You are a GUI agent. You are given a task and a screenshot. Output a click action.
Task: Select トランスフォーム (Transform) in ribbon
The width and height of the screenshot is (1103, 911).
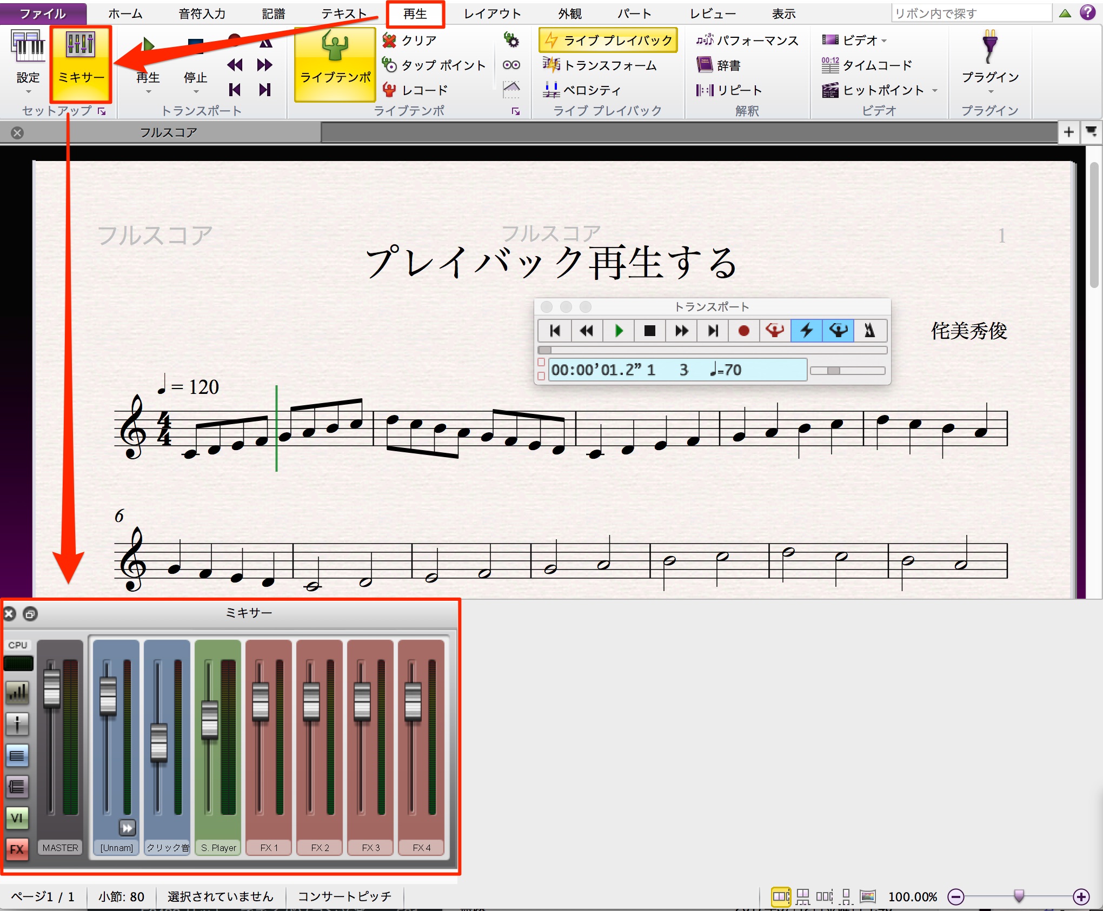(x=600, y=65)
